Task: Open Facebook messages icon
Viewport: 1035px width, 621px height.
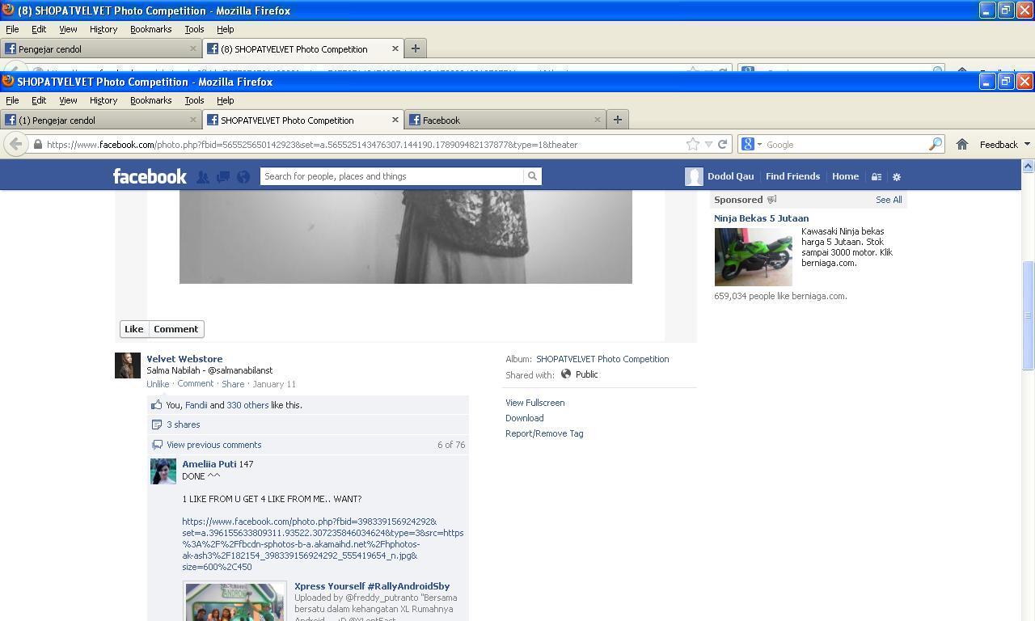Action: click(x=223, y=176)
